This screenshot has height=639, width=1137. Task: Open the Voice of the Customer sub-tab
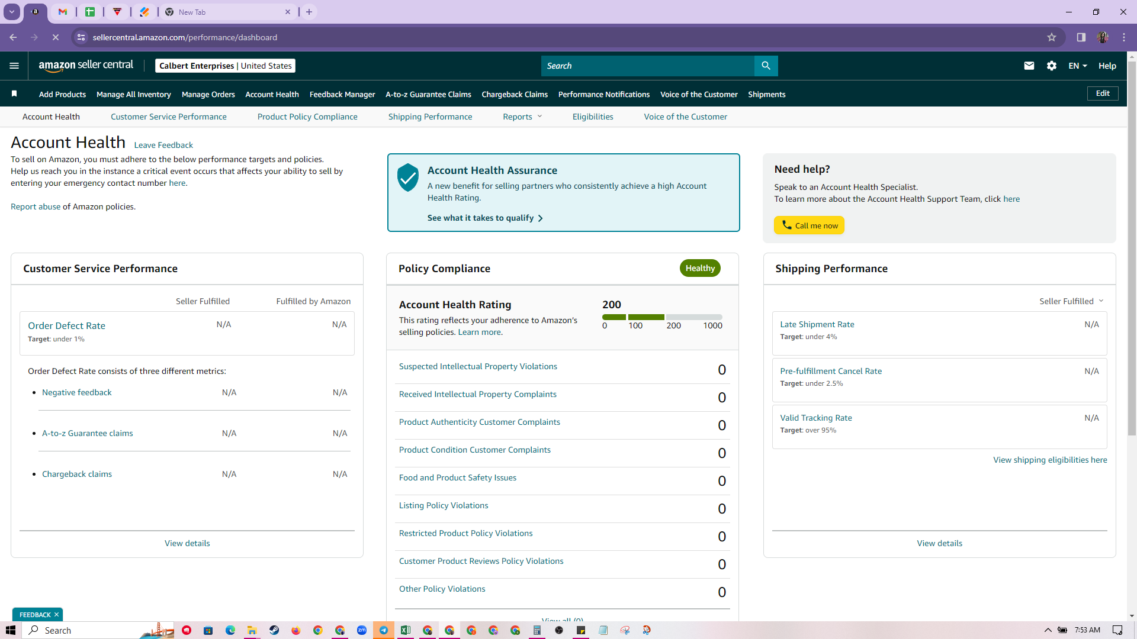pyautogui.click(x=686, y=117)
